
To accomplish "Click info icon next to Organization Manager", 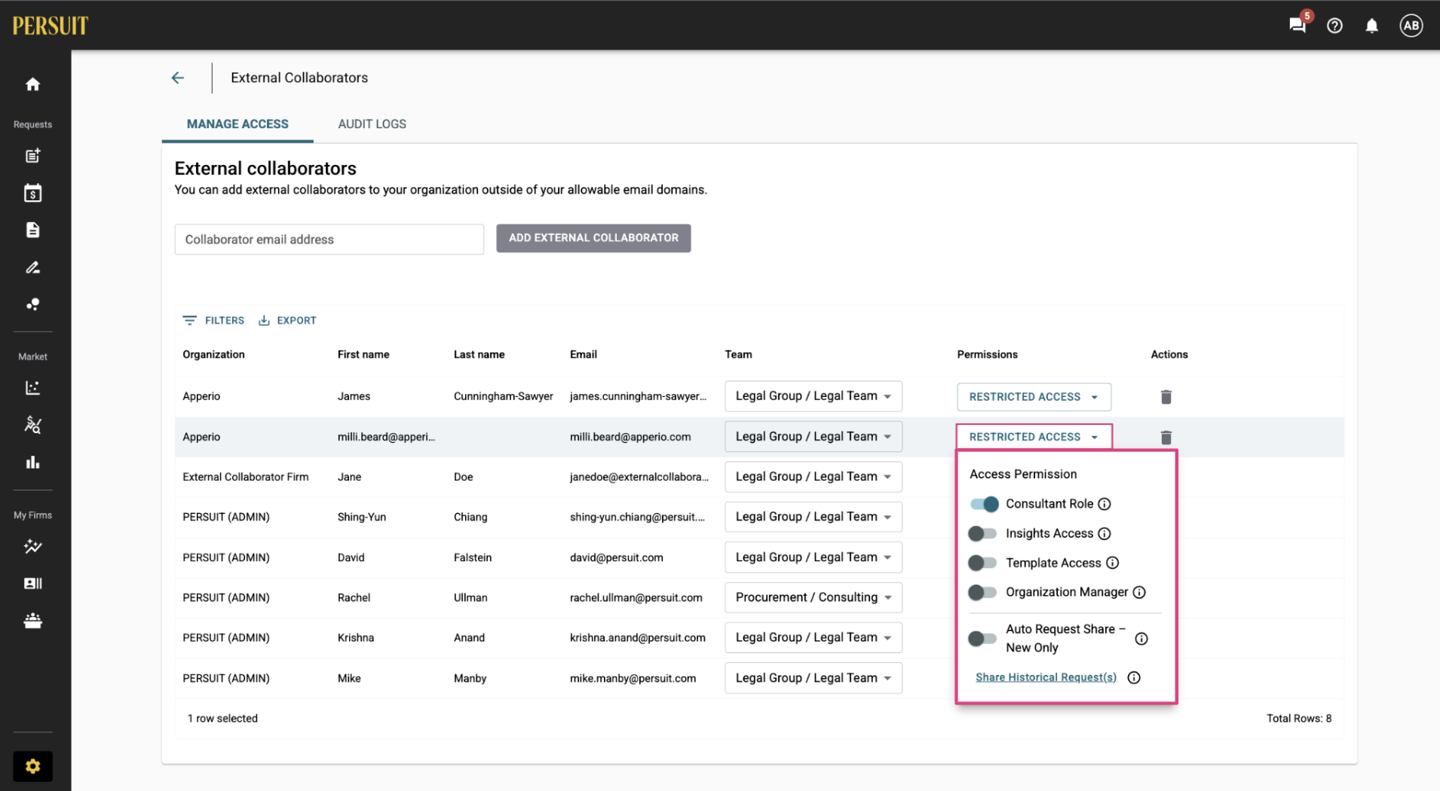I will pos(1139,592).
